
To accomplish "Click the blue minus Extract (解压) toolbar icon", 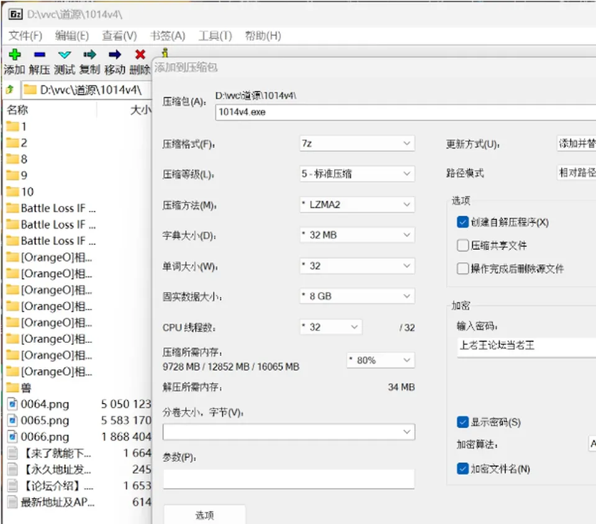I will coord(40,55).
